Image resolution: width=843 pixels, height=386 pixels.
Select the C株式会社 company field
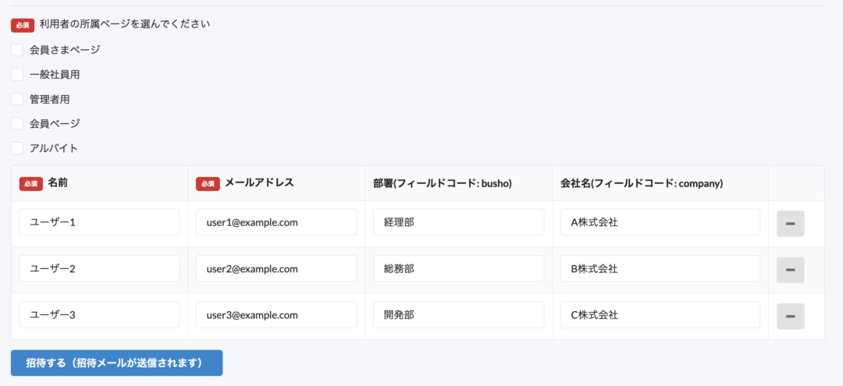pos(660,314)
